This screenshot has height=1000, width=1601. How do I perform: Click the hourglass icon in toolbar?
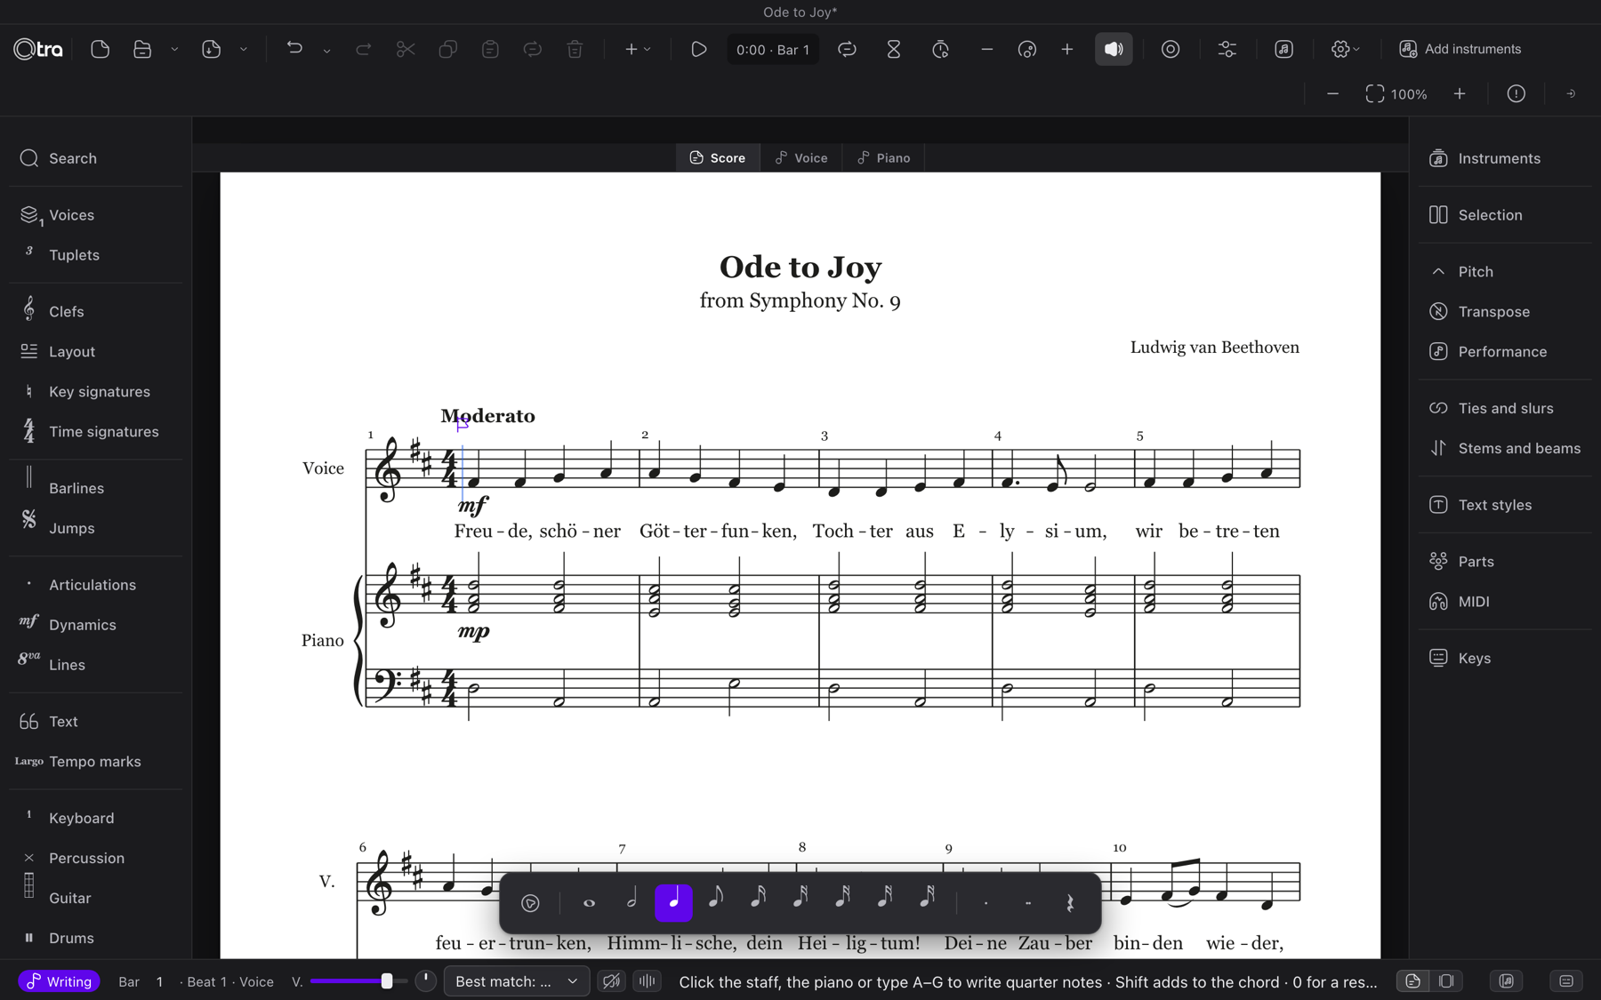894,50
